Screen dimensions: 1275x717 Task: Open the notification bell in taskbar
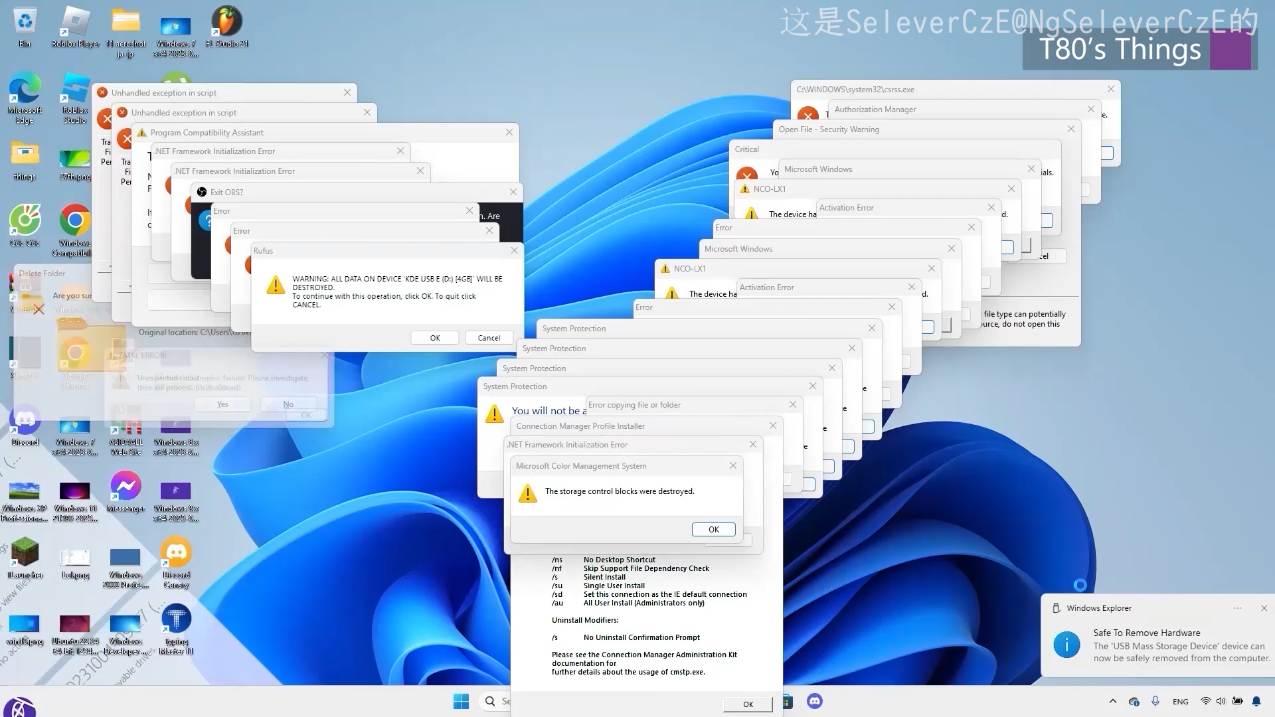tap(1256, 701)
